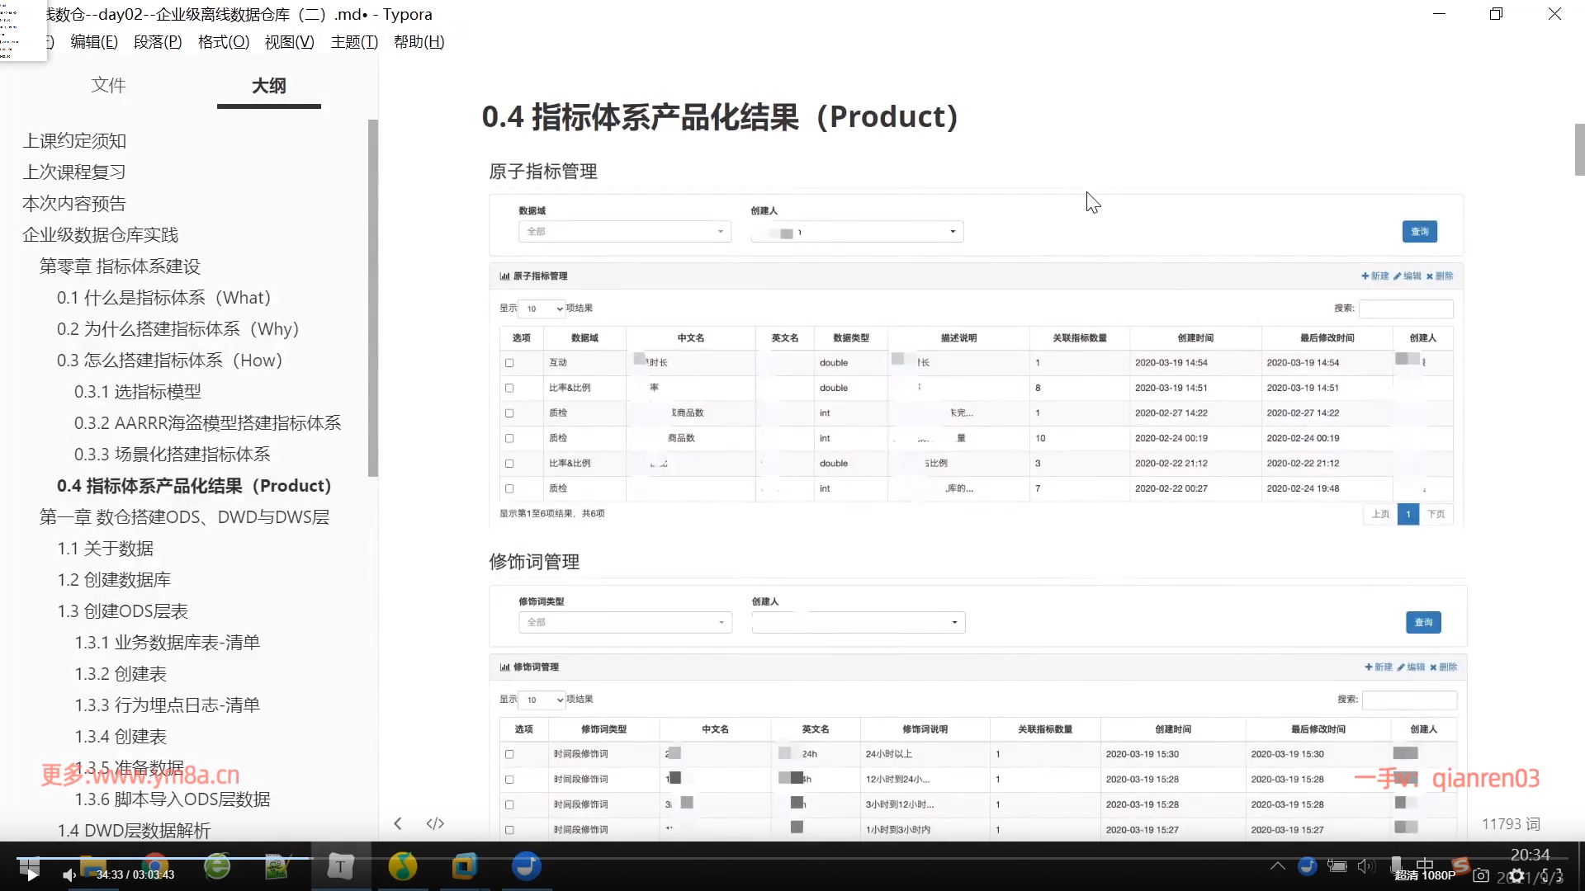Mute video via speaker icon

point(69,874)
